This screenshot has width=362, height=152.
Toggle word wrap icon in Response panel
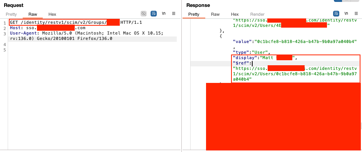click(x=336, y=13)
